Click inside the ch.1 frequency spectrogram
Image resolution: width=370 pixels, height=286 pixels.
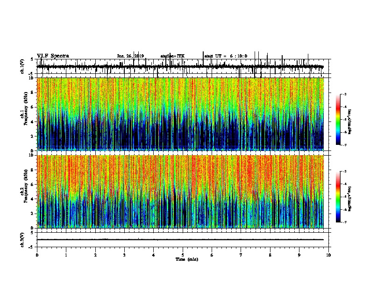click(180, 114)
